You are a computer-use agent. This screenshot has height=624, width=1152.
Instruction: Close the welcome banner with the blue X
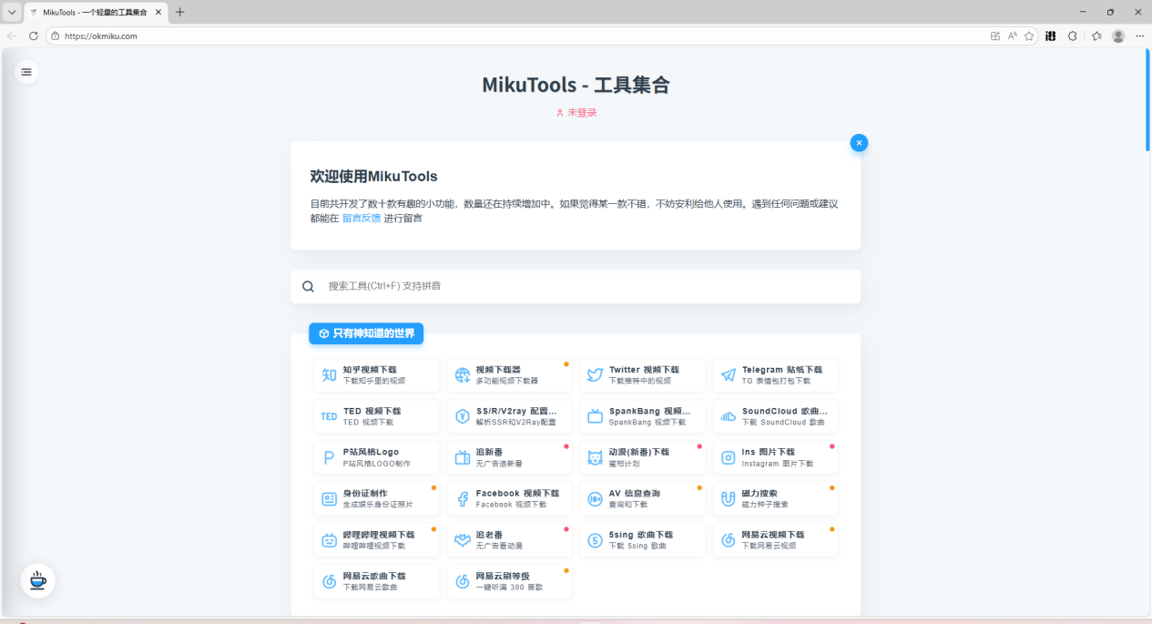[859, 143]
